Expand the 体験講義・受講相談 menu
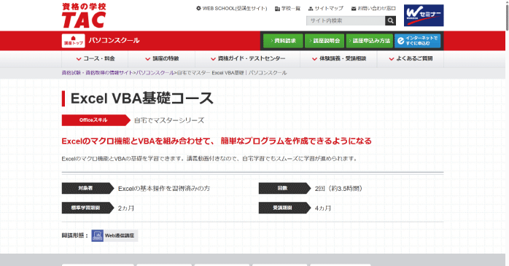Image resolution: width=509 pixels, height=266 pixels. coord(338,59)
